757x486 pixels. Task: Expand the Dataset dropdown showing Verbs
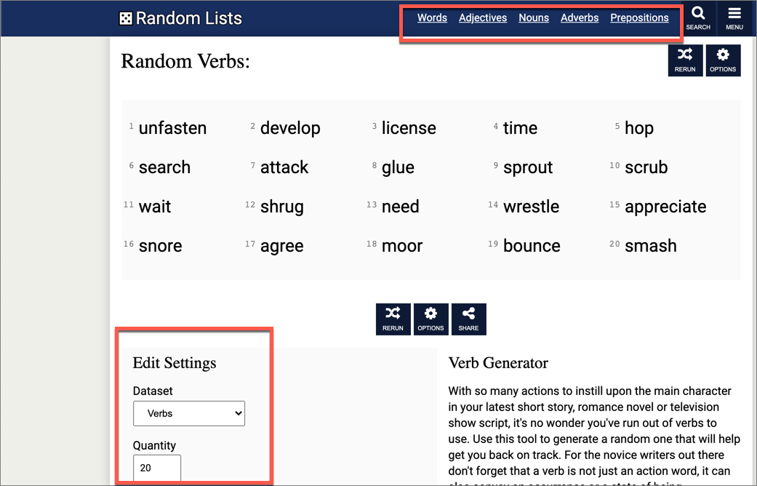189,413
